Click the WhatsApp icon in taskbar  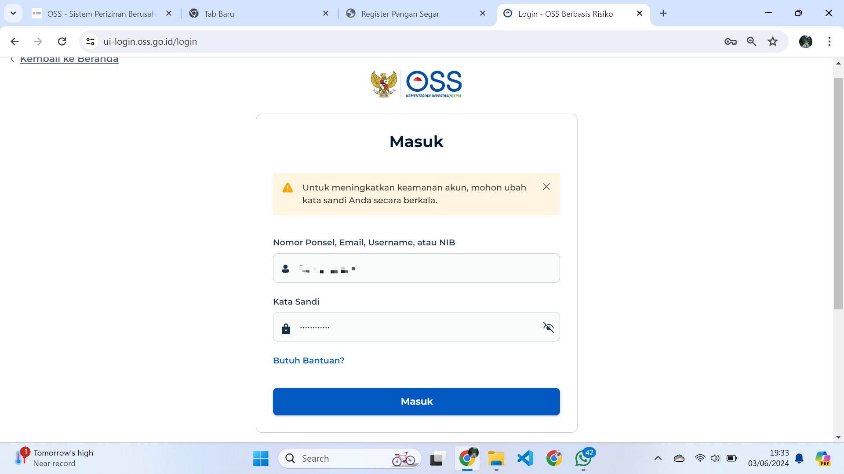(584, 458)
